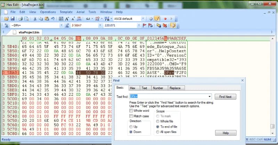Click the red AB/AE character set icon
This screenshot has height=145, width=278.
(97, 19)
